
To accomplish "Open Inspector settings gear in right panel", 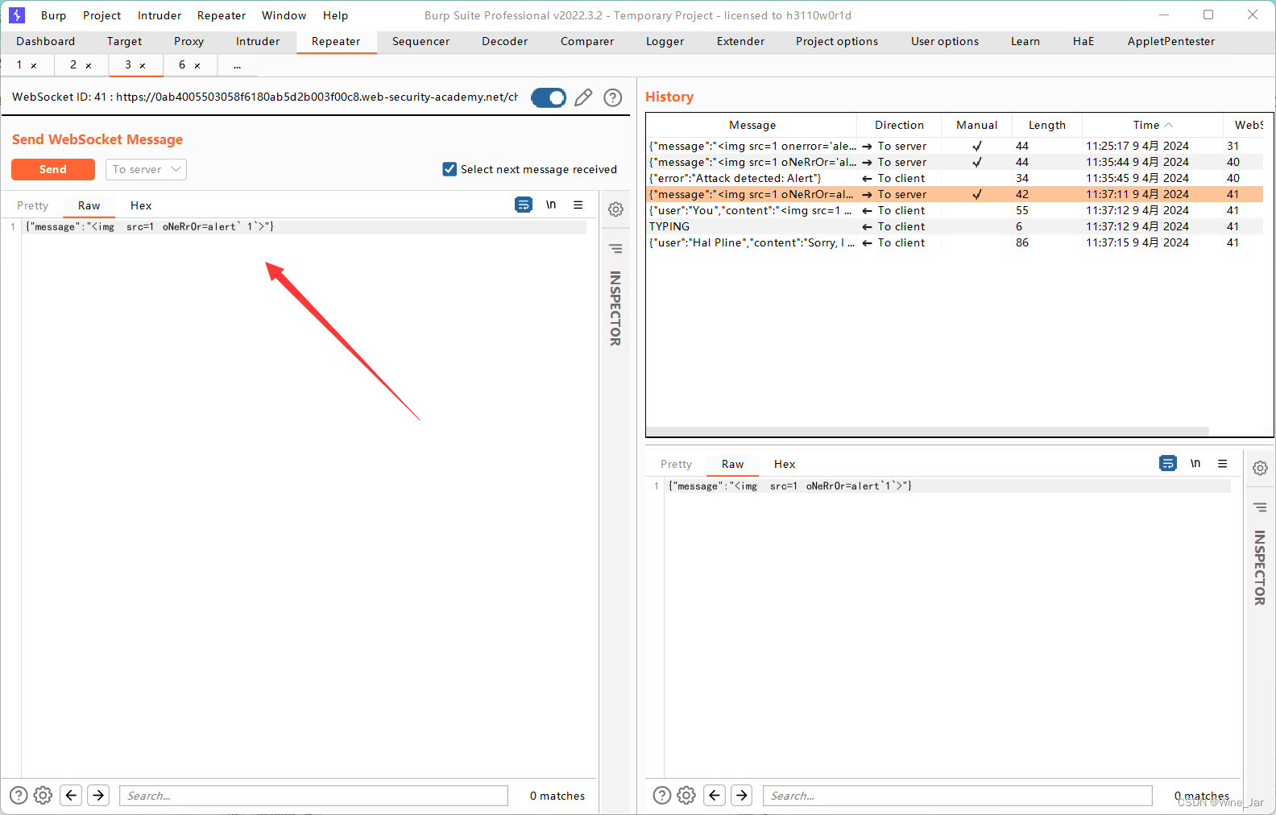I will tap(1260, 468).
